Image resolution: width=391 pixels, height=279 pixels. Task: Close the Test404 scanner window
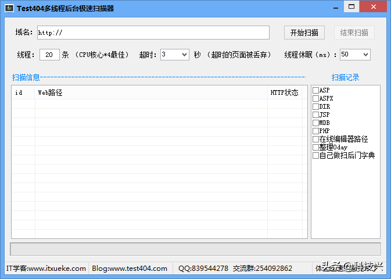374,7
